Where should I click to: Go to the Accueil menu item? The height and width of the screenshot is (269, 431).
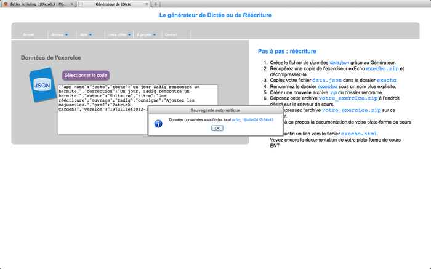click(x=29, y=35)
